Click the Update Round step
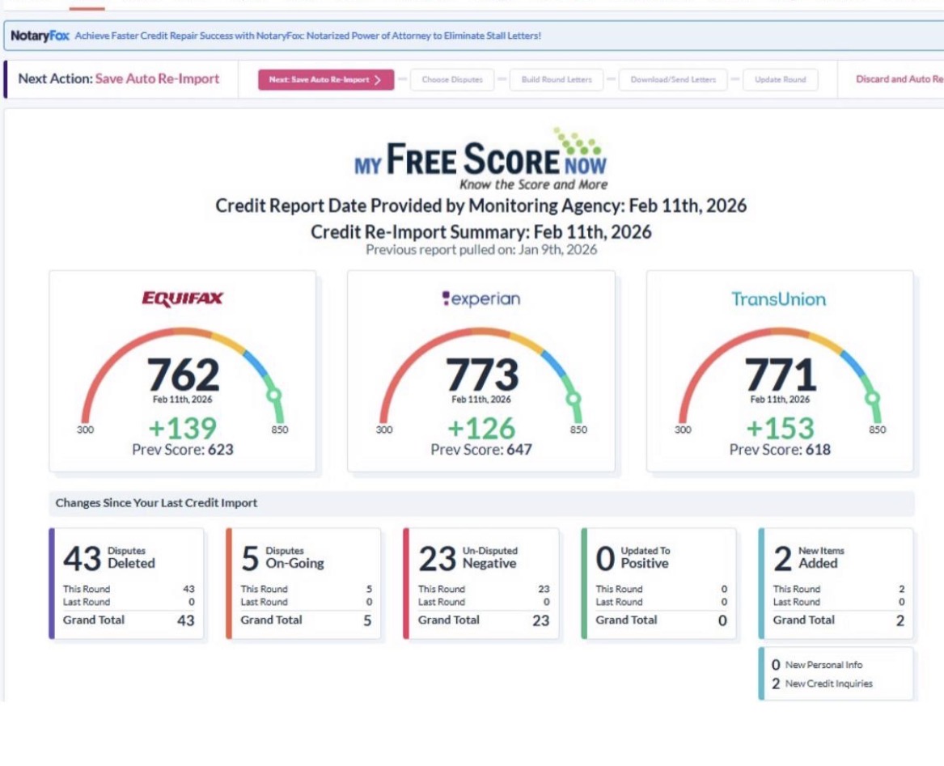 pyautogui.click(x=781, y=79)
